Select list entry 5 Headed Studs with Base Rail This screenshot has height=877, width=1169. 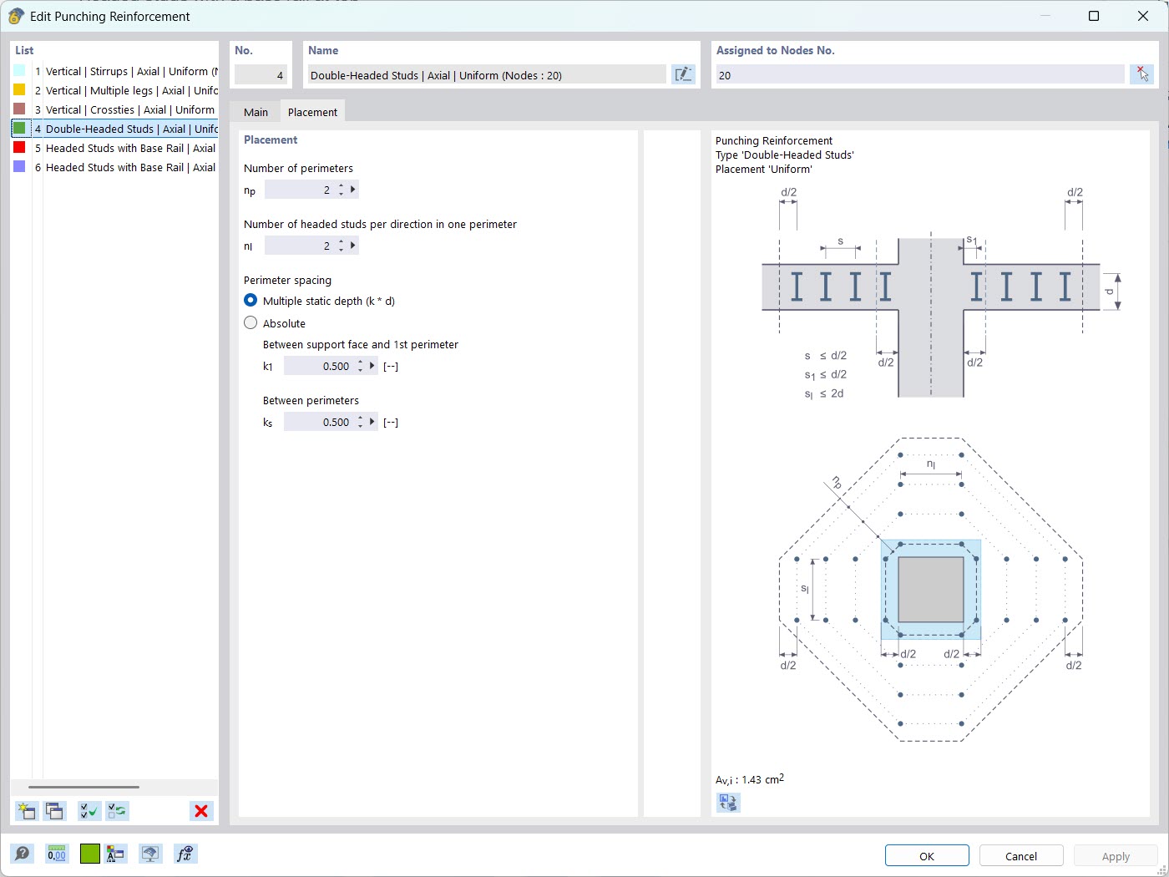(x=125, y=148)
